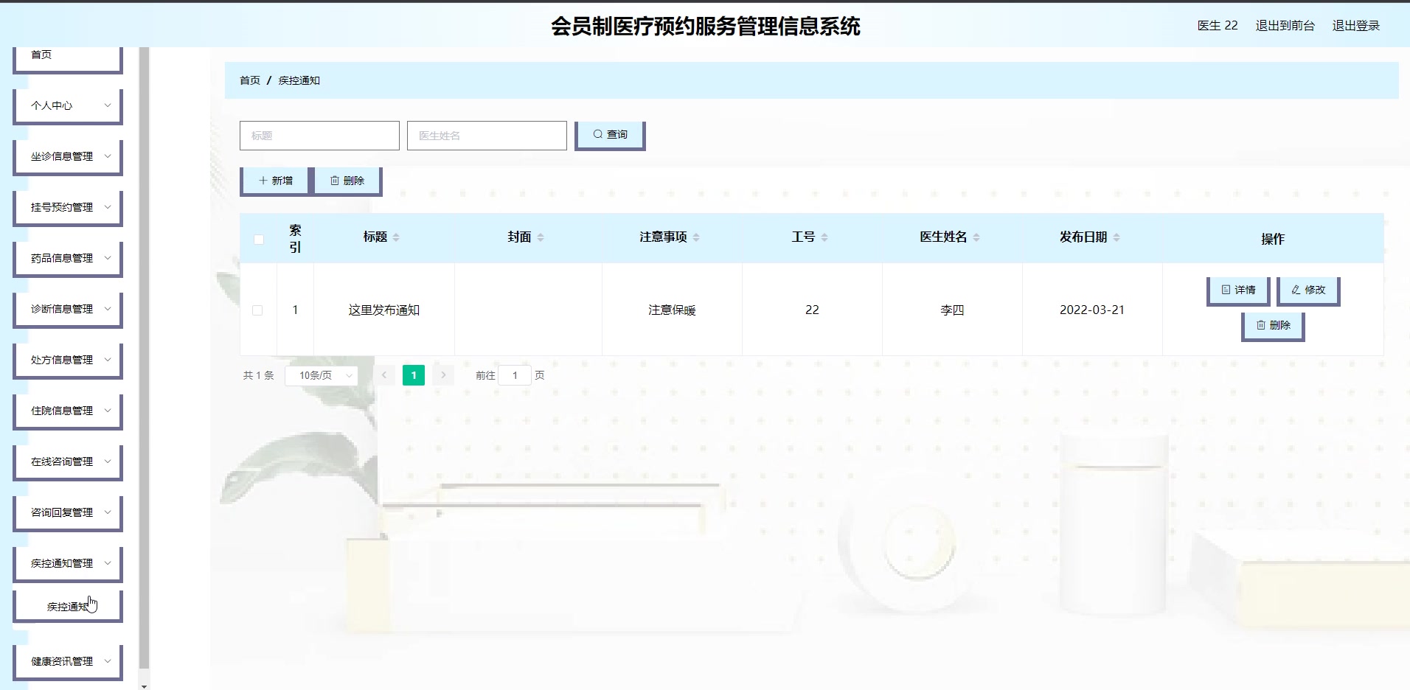Open the 10条/页 page size dropdown

tap(321, 375)
